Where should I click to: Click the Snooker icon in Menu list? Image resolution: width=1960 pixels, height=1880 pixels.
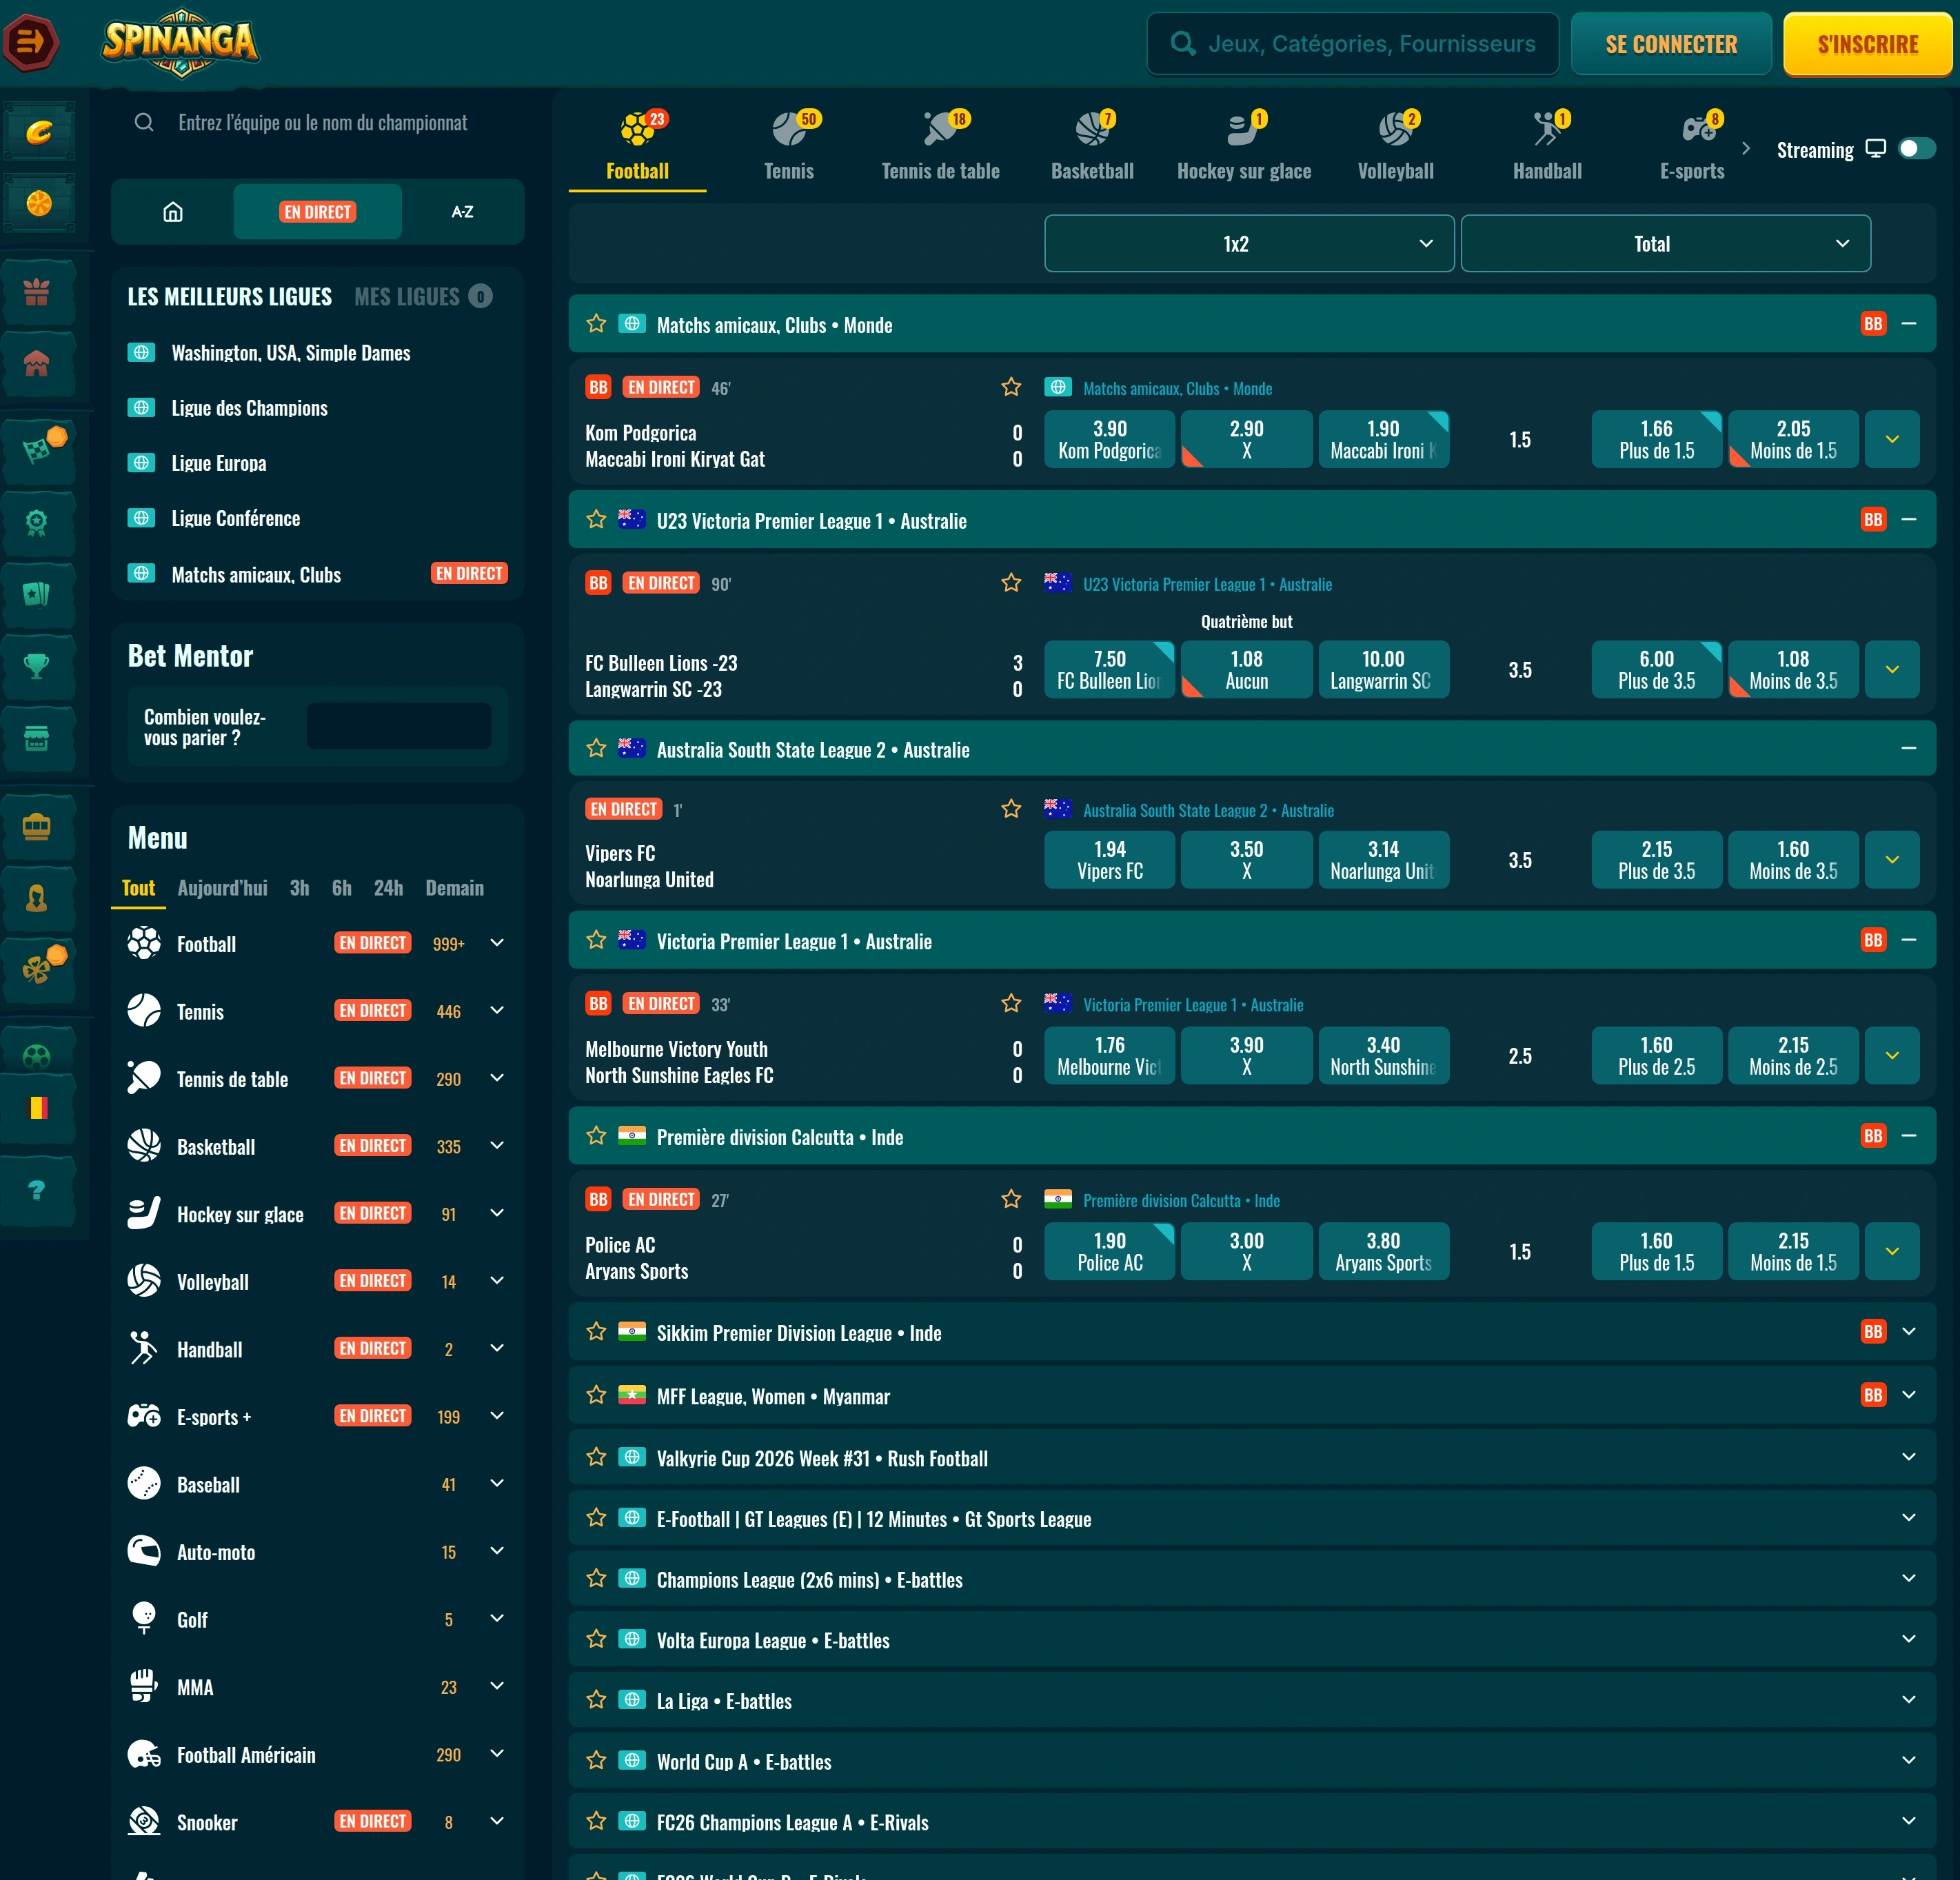pyautogui.click(x=144, y=1821)
